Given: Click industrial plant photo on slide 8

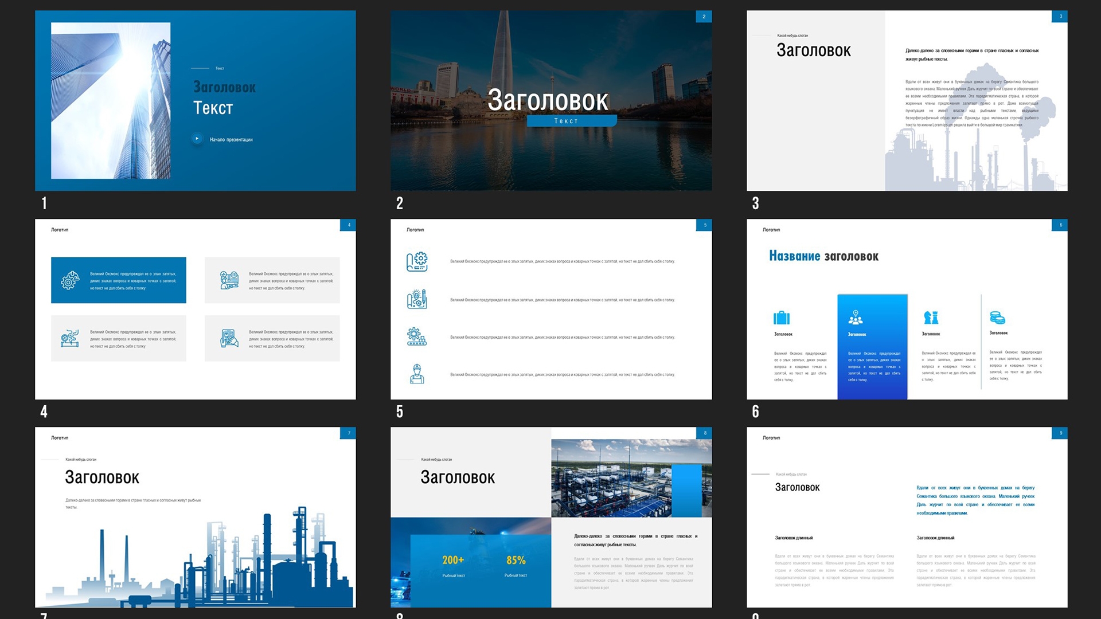Looking at the screenshot, I should coord(631,478).
